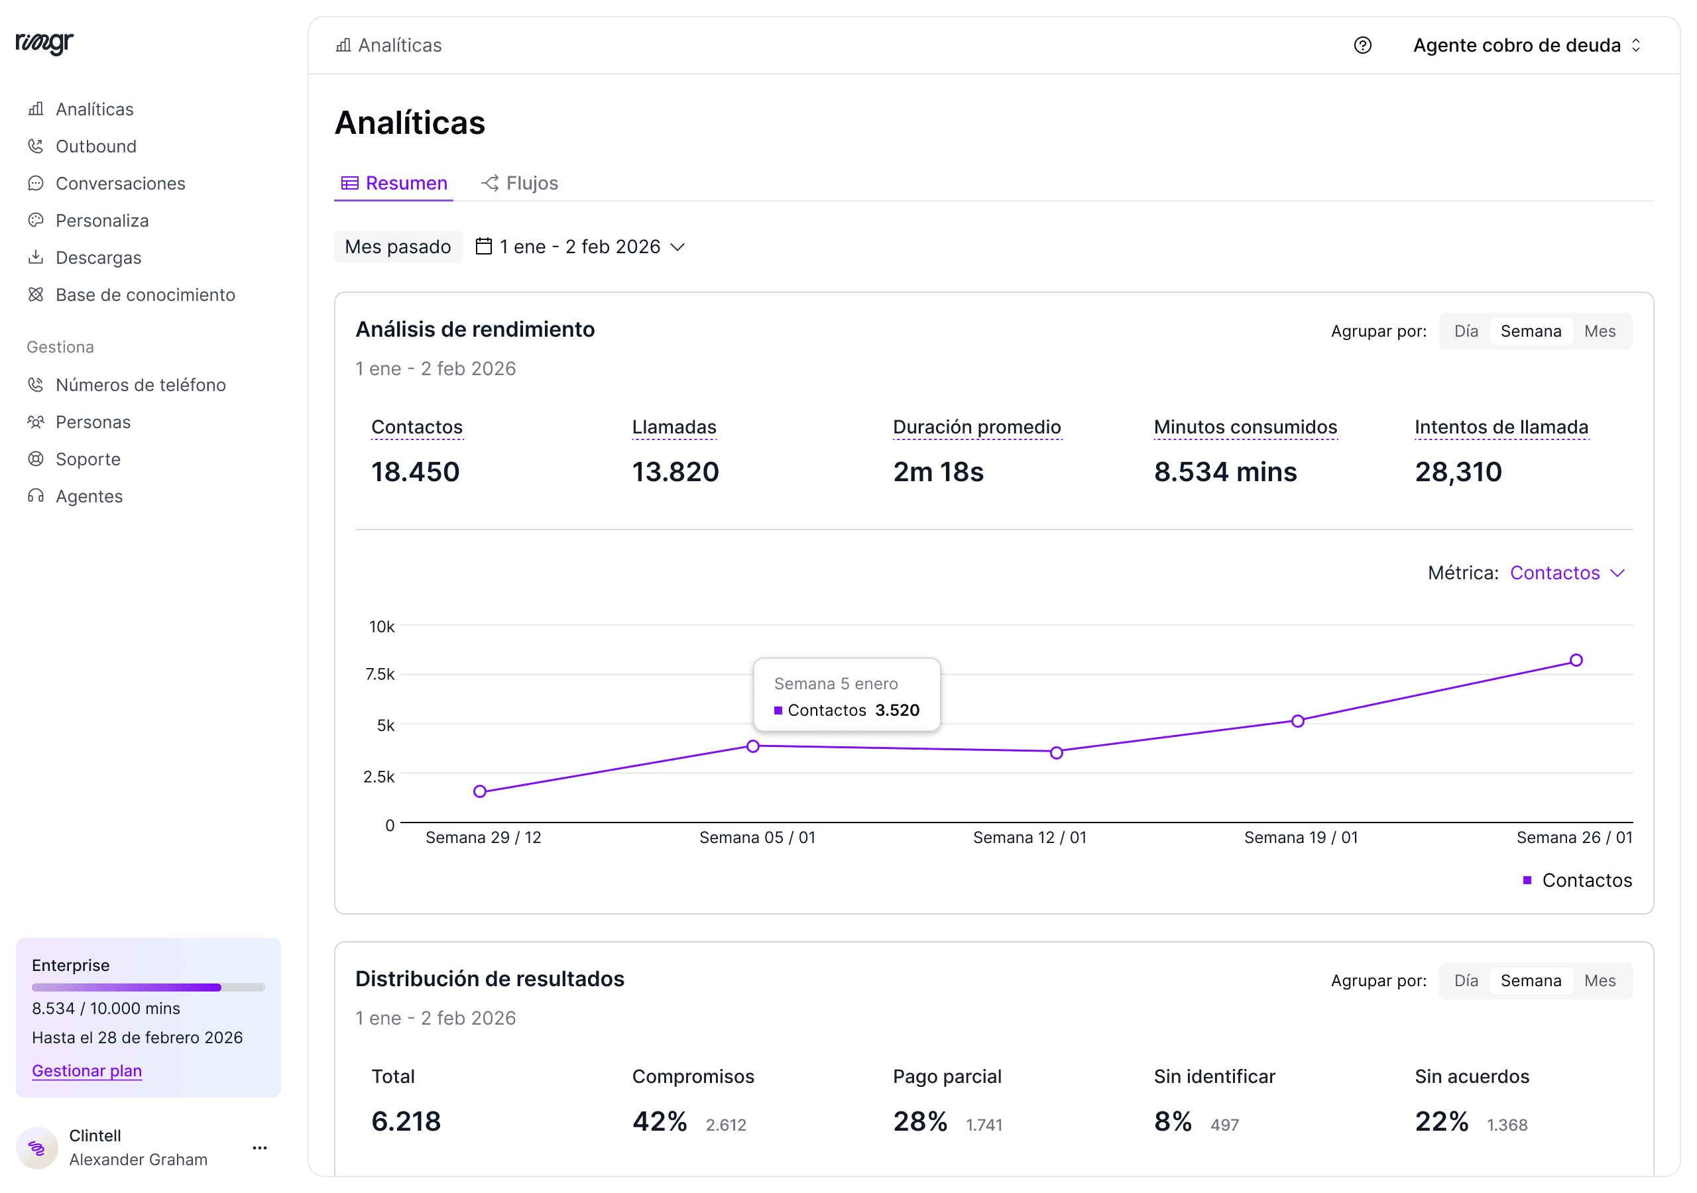Click the Mes pasado button

(398, 247)
